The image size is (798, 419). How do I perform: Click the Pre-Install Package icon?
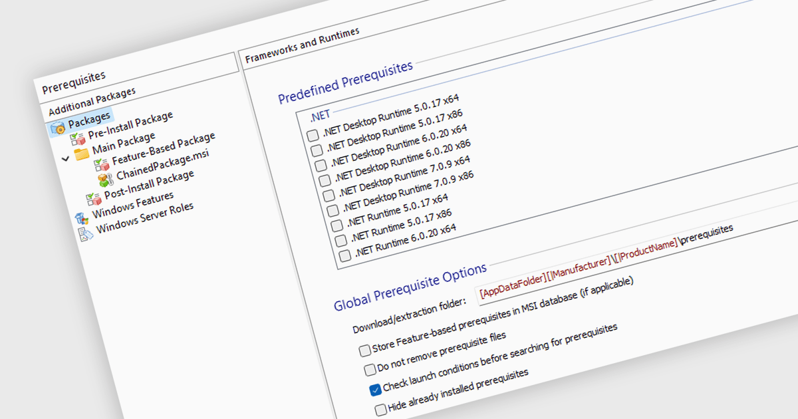[x=78, y=138]
